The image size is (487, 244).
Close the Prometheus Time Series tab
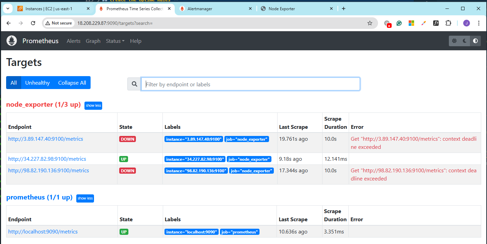coord(170,8)
